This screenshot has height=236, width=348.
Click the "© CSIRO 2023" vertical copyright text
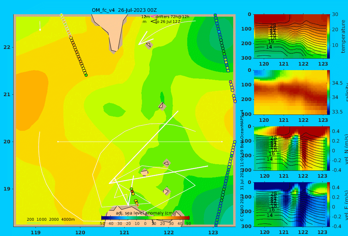[242, 208]
